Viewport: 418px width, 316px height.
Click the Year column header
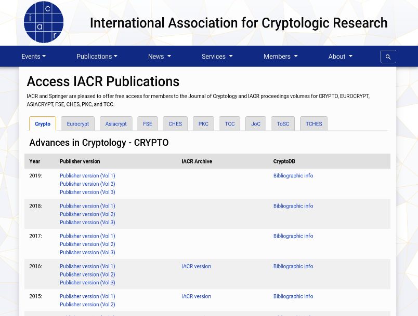[35, 161]
